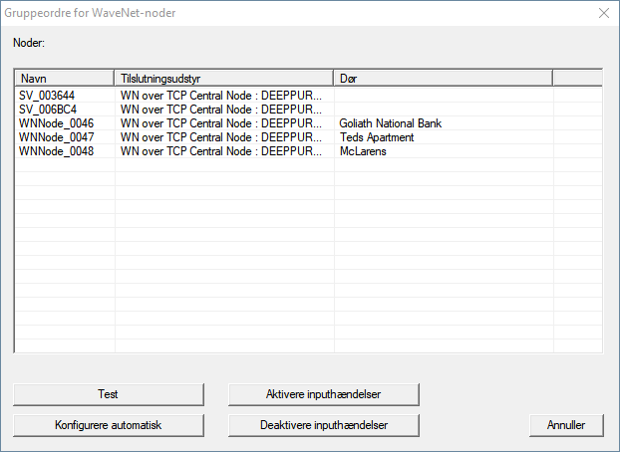This screenshot has width=620, height=452.
Task: Click the Test button
Action: [109, 394]
